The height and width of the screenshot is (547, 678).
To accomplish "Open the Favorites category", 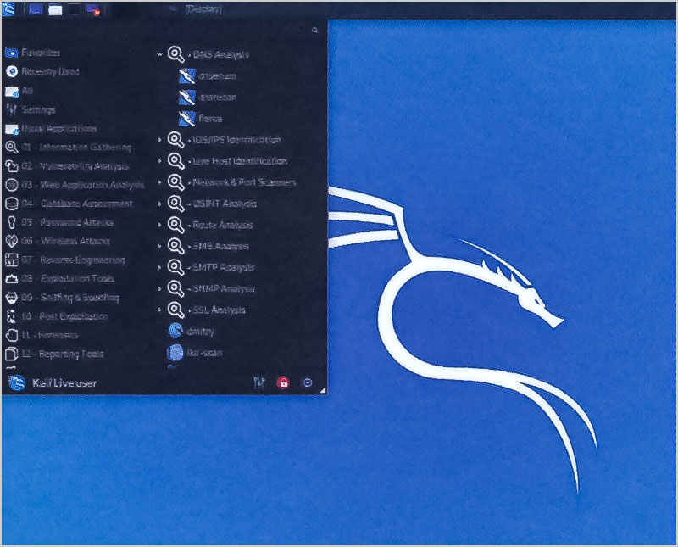I will 33,53.
